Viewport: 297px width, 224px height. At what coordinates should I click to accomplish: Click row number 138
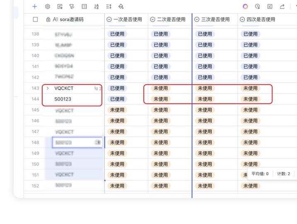pyautogui.click(x=35, y=34)
